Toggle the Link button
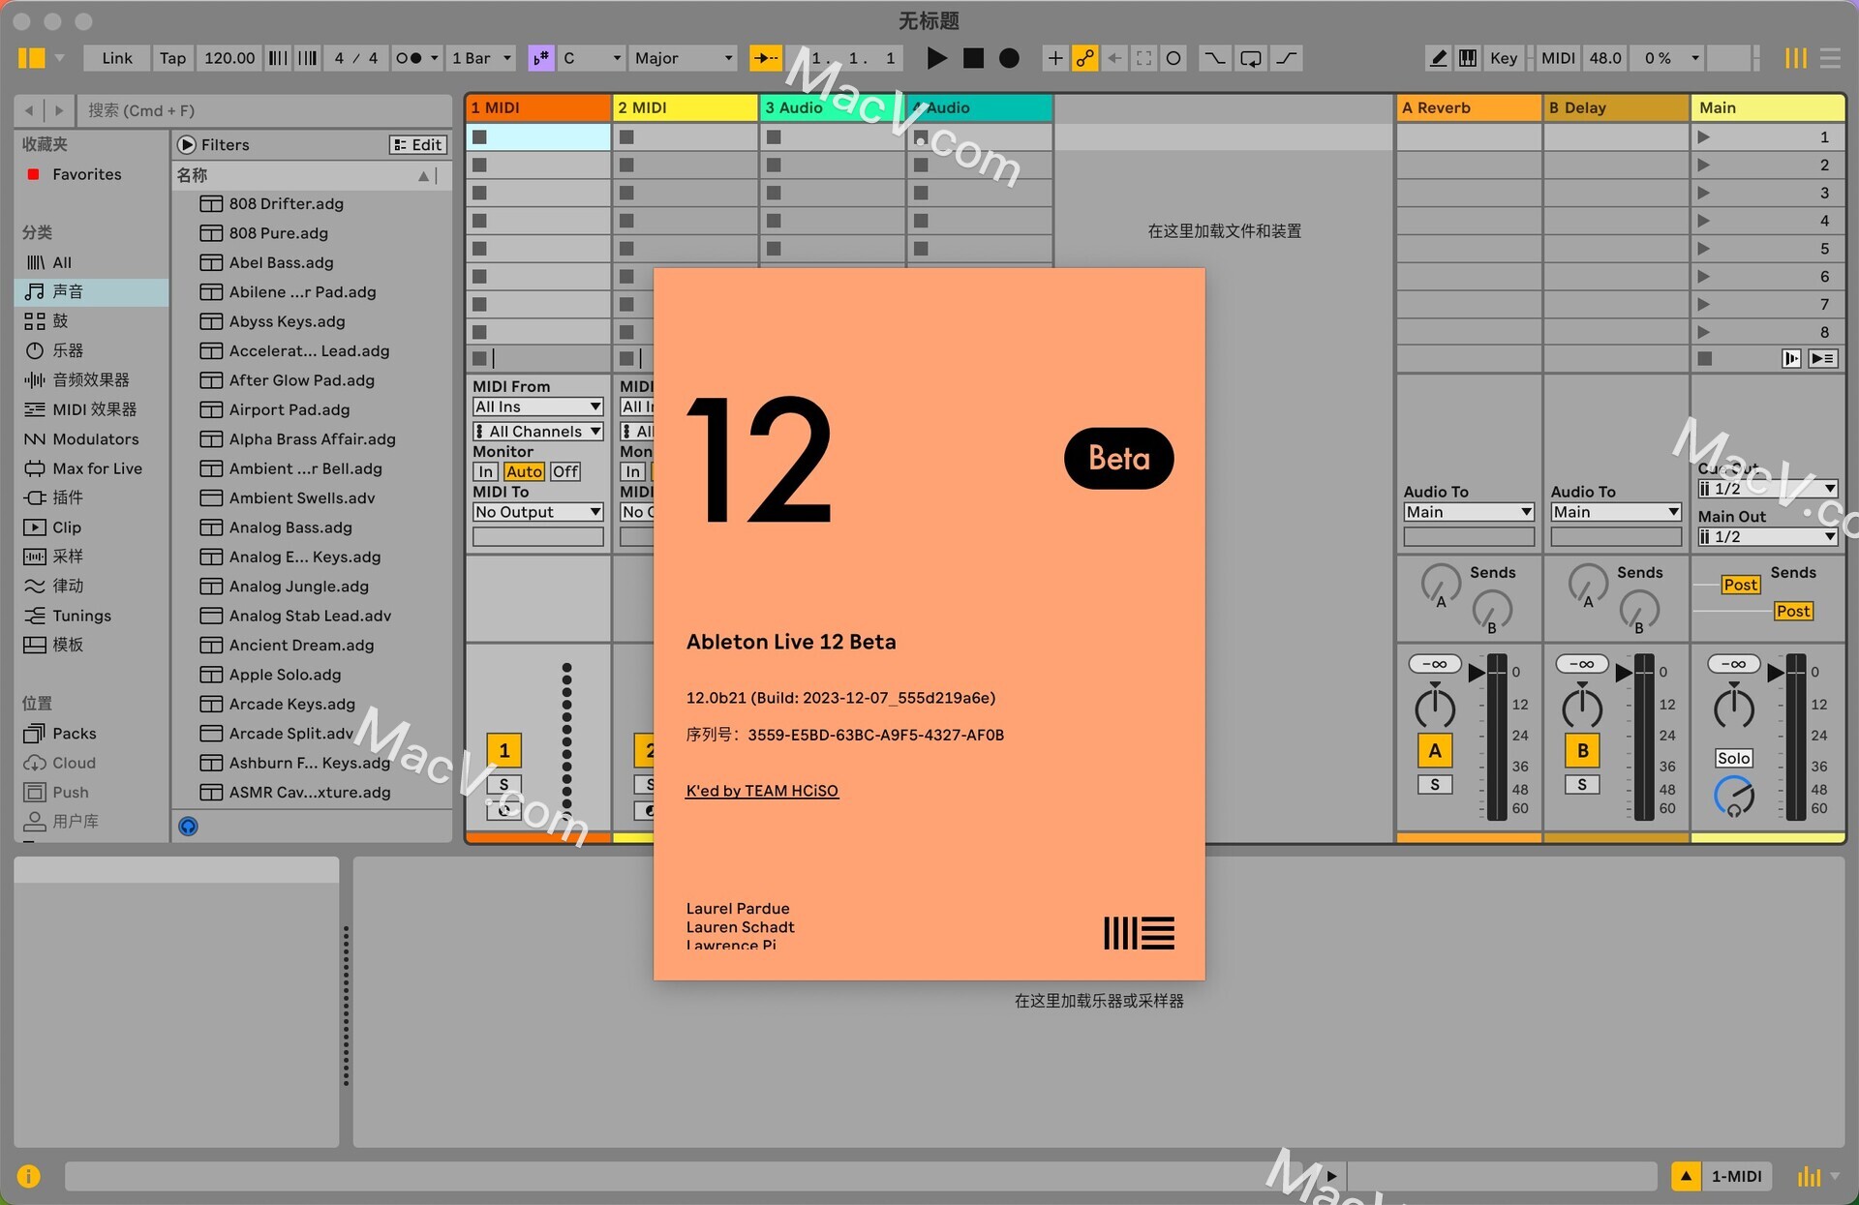 click(x=117, y=58)
